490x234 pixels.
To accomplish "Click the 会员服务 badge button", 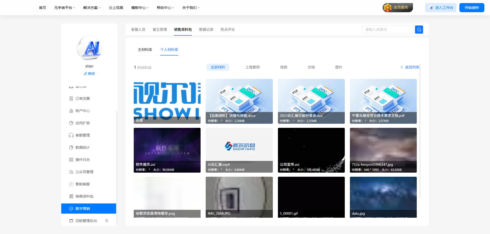I will pos(397,8).
